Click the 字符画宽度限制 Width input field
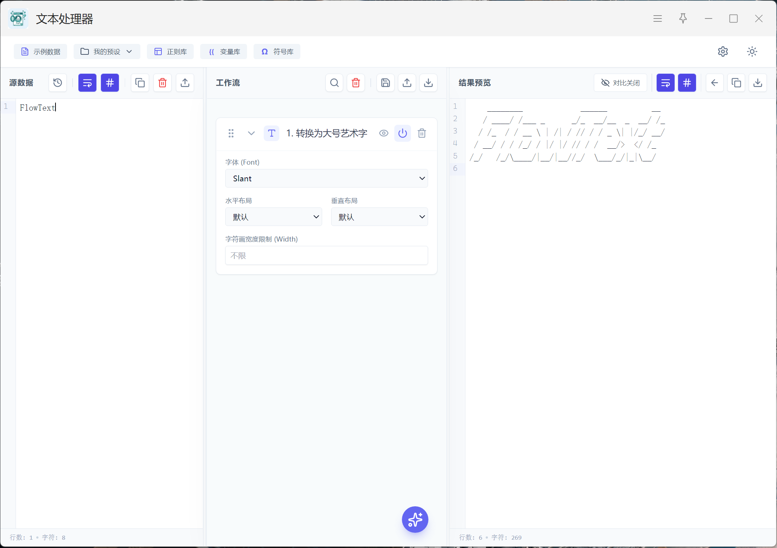 point(326,256)
